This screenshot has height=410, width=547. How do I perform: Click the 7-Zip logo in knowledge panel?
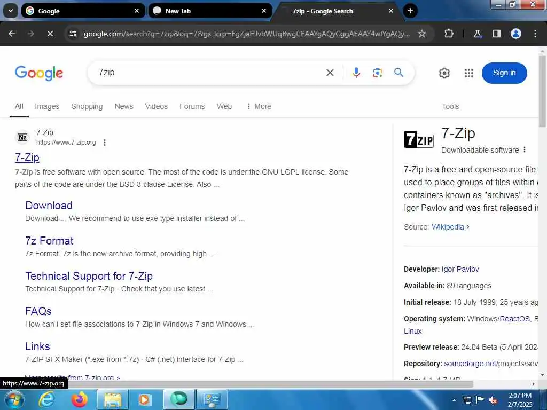(419, 139)
